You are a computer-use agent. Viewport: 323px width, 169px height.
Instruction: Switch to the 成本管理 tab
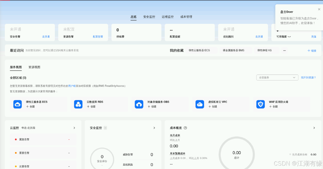point(186,17)
